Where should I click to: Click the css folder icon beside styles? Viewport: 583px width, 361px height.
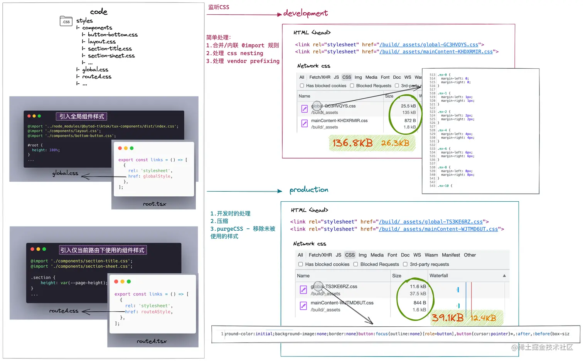click(x=66, y=21)
